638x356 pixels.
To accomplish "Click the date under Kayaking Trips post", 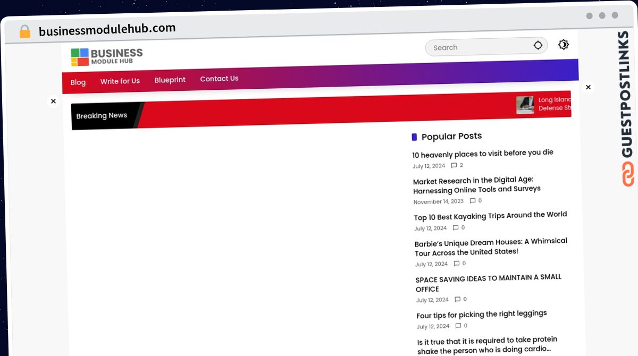I will point(431,228).
